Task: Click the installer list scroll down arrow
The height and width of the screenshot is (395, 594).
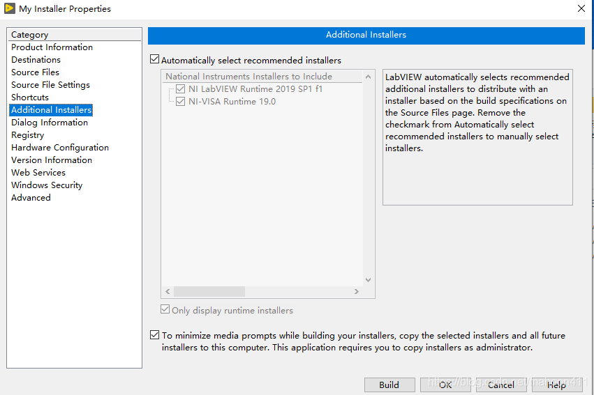Action: tap(369, 280)
